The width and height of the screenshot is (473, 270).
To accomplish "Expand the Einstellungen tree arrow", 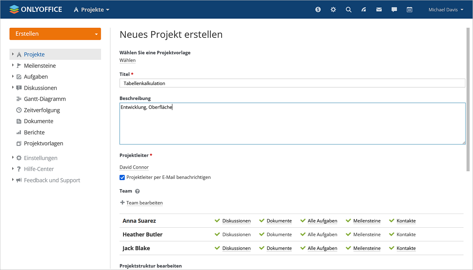I will (x=13, y=157).
